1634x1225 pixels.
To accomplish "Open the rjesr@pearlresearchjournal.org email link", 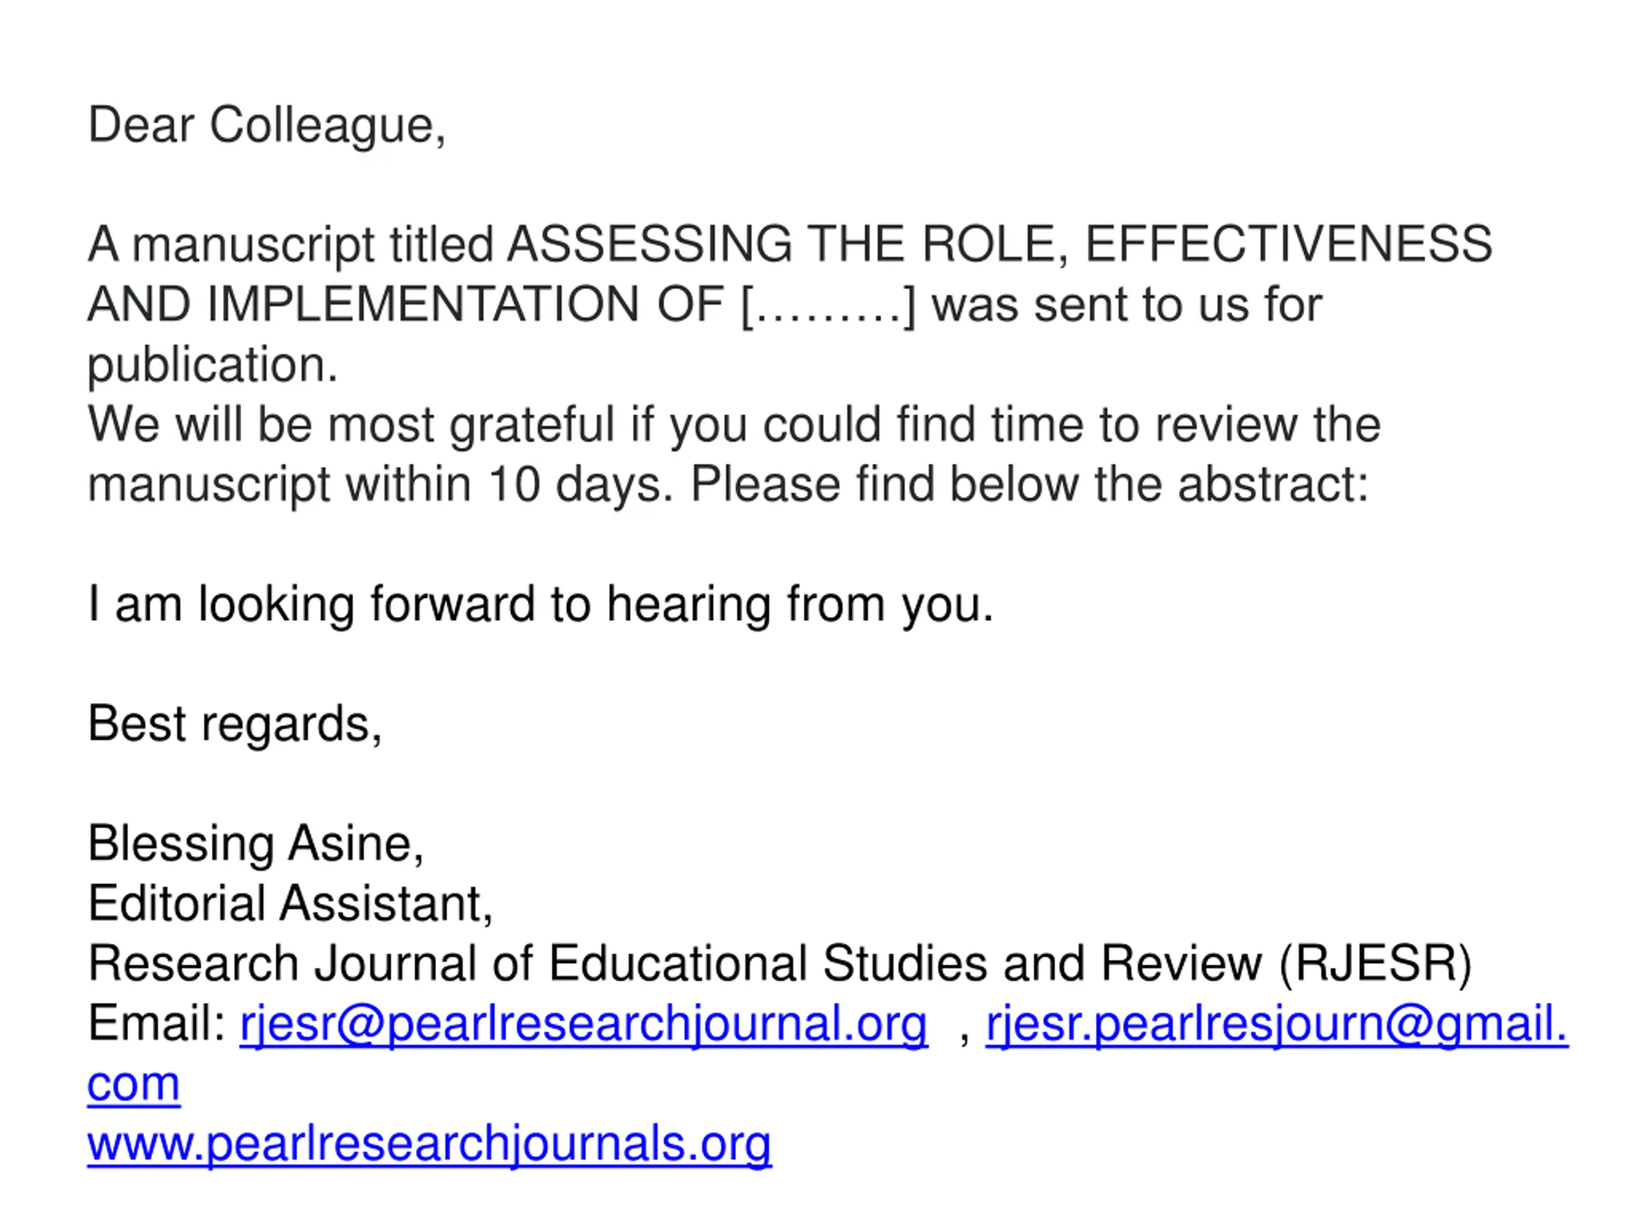I will [583, 1024].
